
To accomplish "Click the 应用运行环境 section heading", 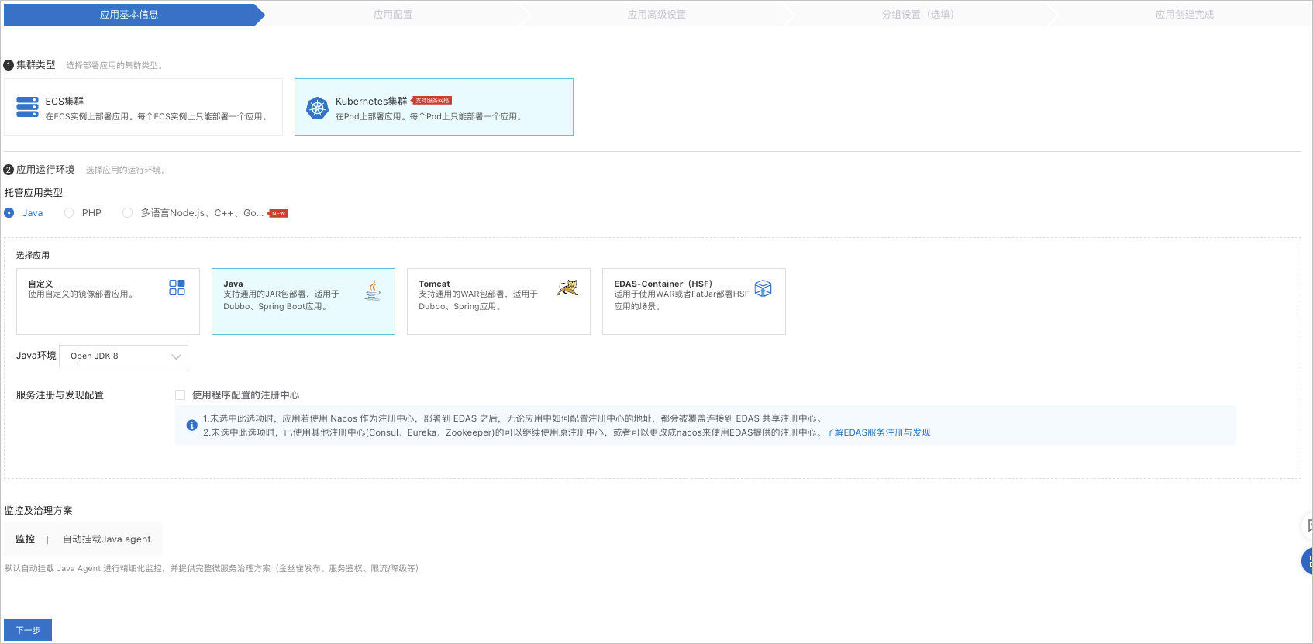I will click(46, 170).
